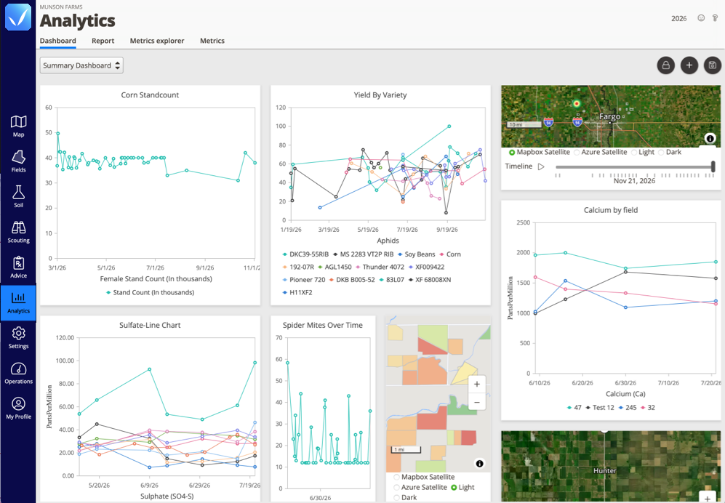The width and height of the screenshot is (725, 503).
Task: Open the Summary Dashboard dropdown
Action: [x=81, y=65]
